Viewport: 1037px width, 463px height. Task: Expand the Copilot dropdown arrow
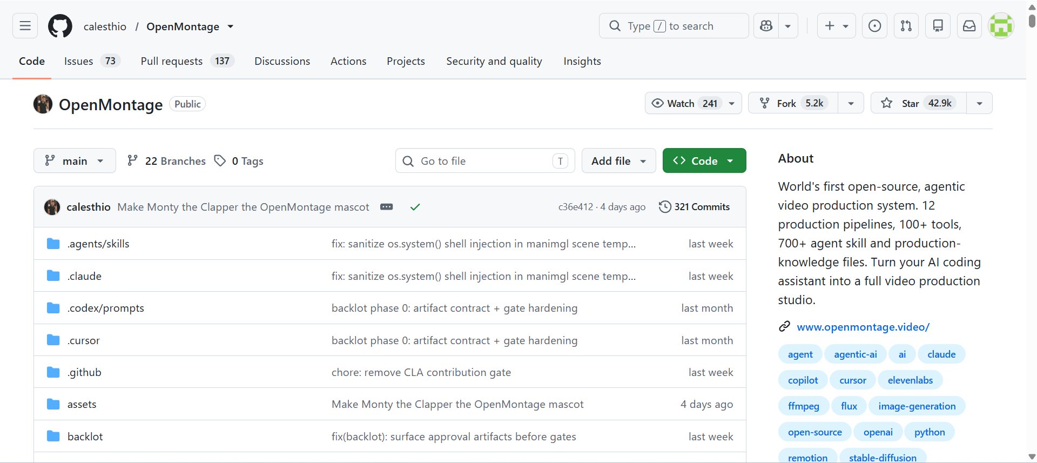788,26
